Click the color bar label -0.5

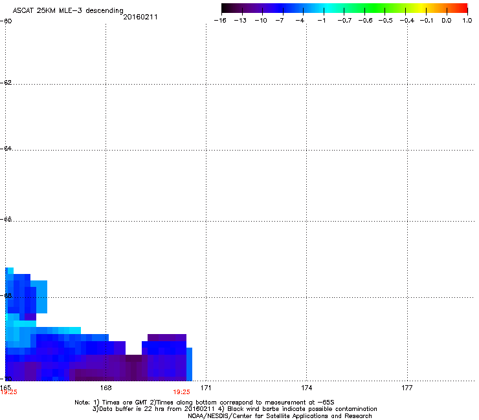click(385, 21)
